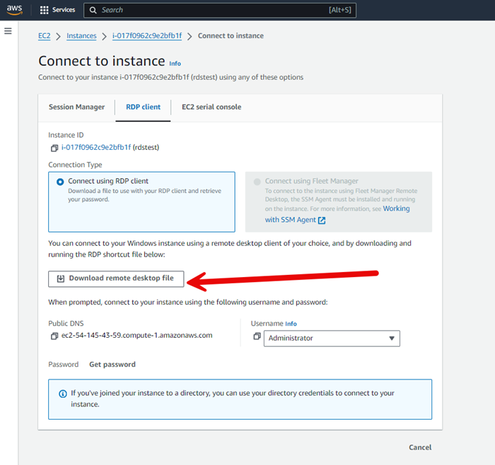The image size is (495, 465).
Task: Switch to Session Manager tab
Action: pyautogui.click(x=76, y=107)
